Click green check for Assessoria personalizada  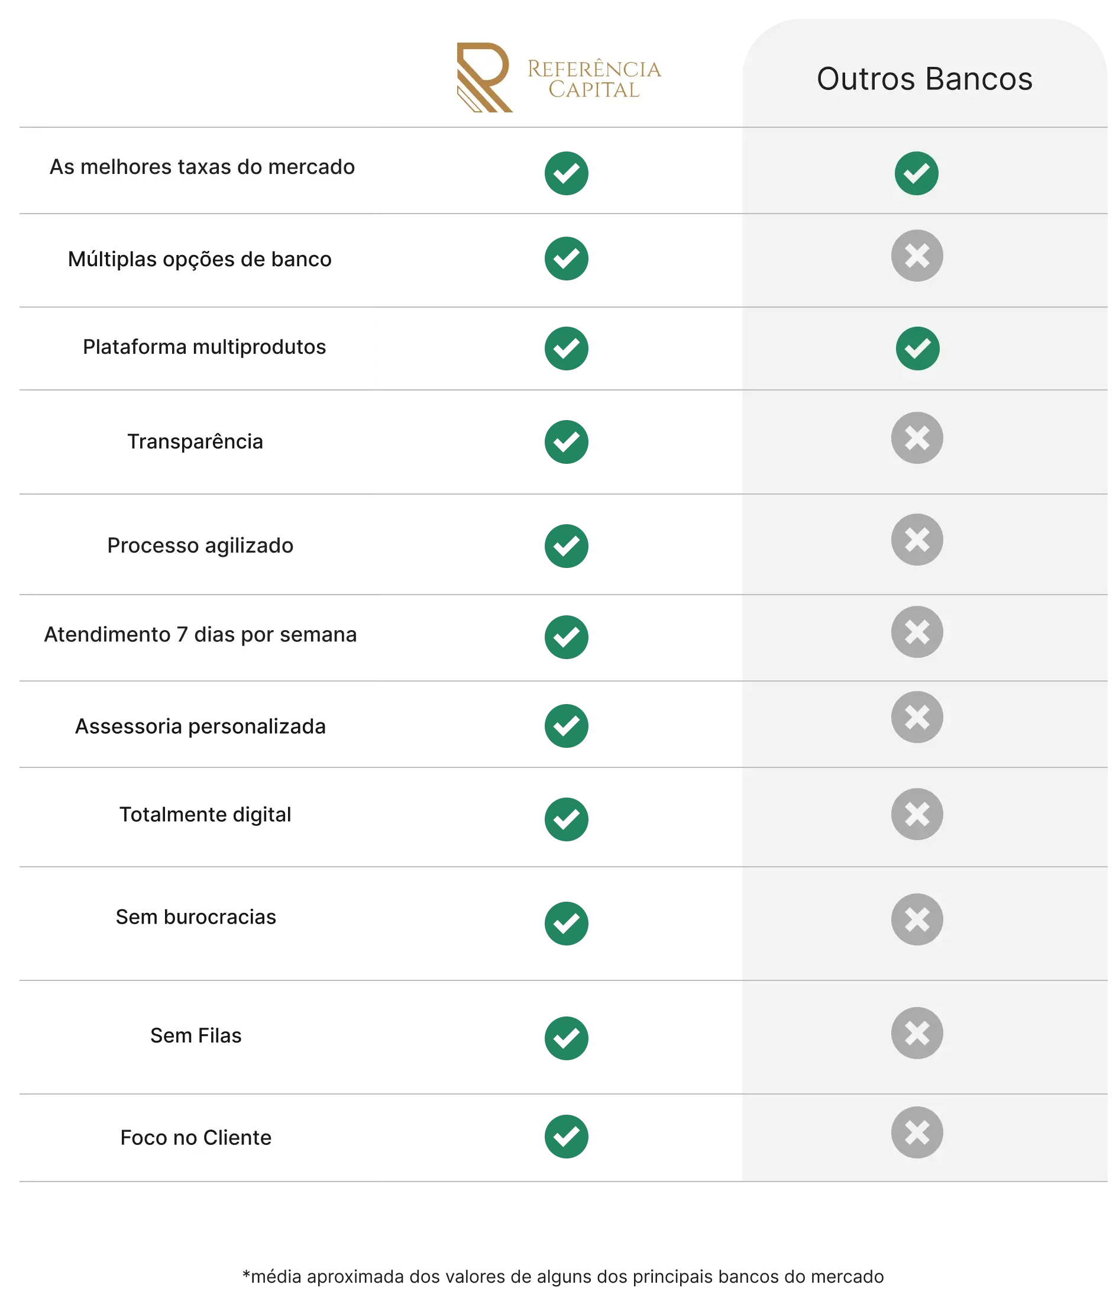point(566,726)
